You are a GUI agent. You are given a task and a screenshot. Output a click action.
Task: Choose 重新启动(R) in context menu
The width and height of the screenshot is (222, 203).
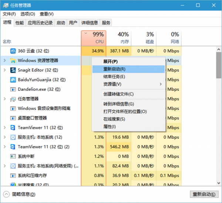tap(128, 69)
